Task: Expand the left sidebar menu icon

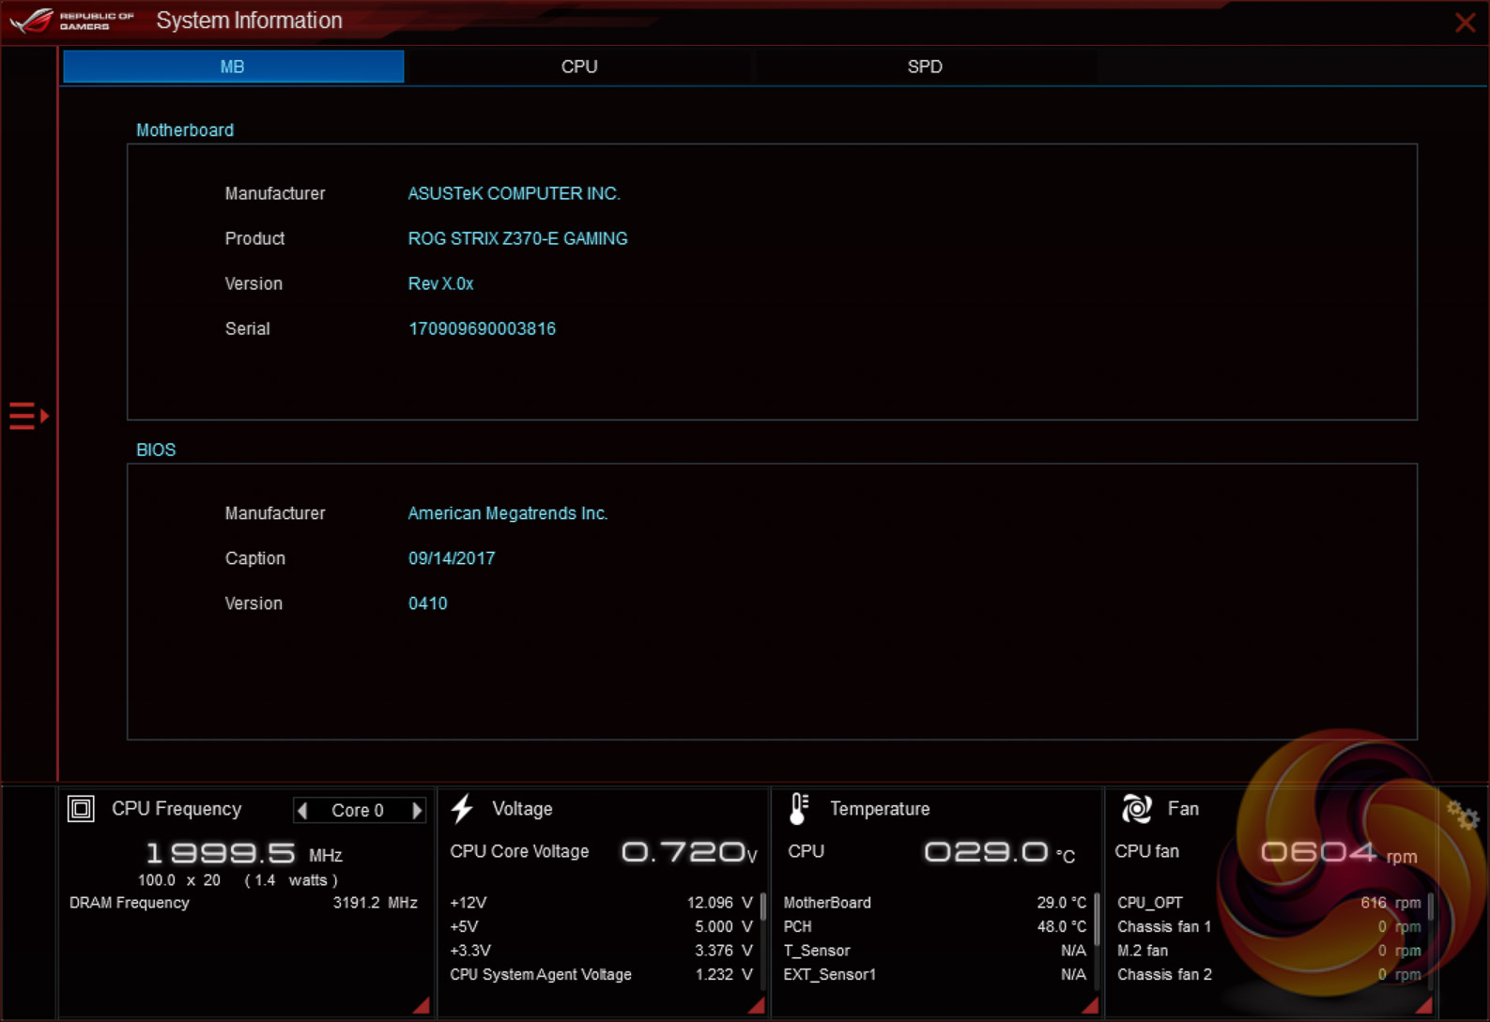Action: (x=28, y=416)
